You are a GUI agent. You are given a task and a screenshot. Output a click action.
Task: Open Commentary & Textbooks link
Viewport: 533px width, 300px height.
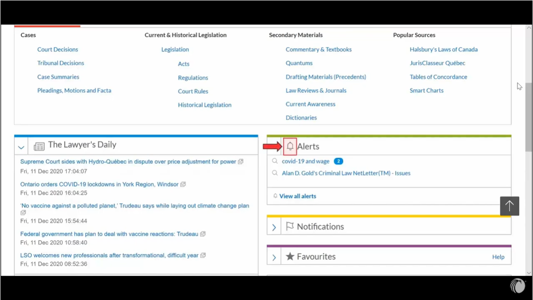pos(319,49)
